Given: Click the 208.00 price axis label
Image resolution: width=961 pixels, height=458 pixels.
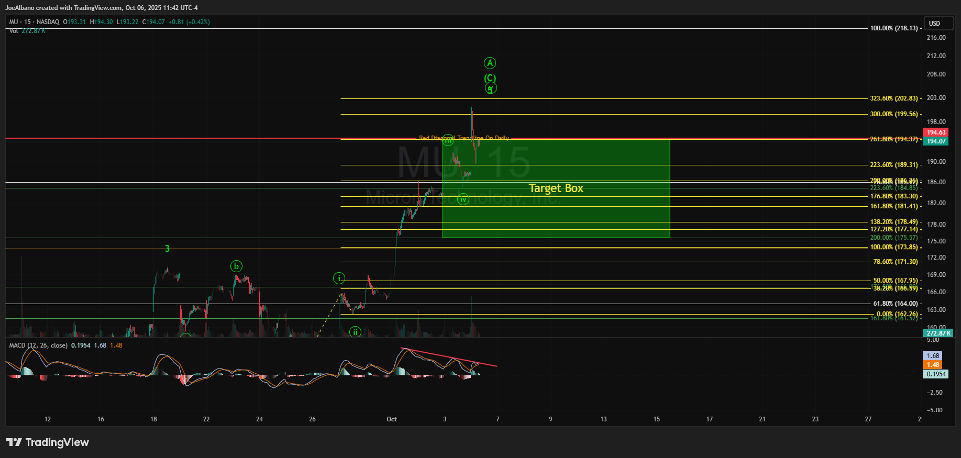Looking at the screenshot, I should [936, 74].
